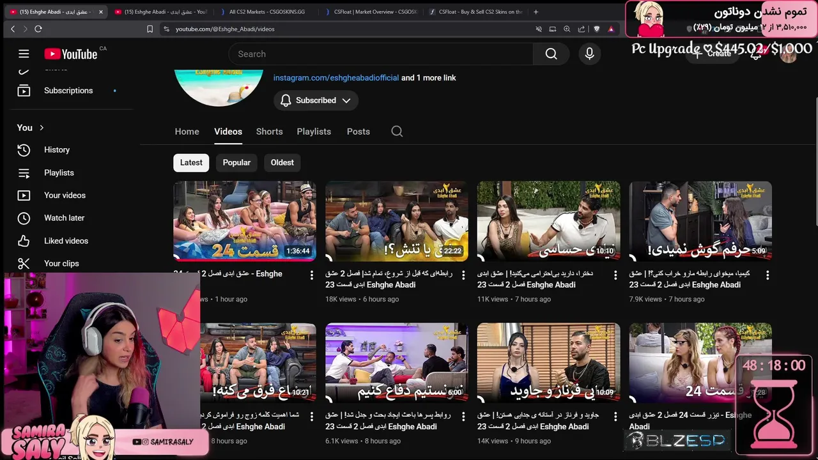The height and width of the screenshot is (460, 818).
Task: Open the 10:09 video thumbnail
Action: tap(549, 363)
